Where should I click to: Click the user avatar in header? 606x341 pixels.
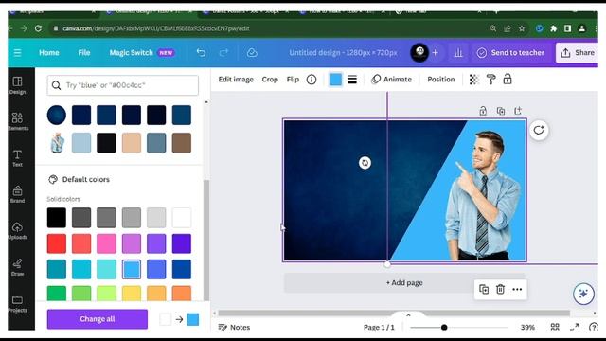[x=419, y=52]
